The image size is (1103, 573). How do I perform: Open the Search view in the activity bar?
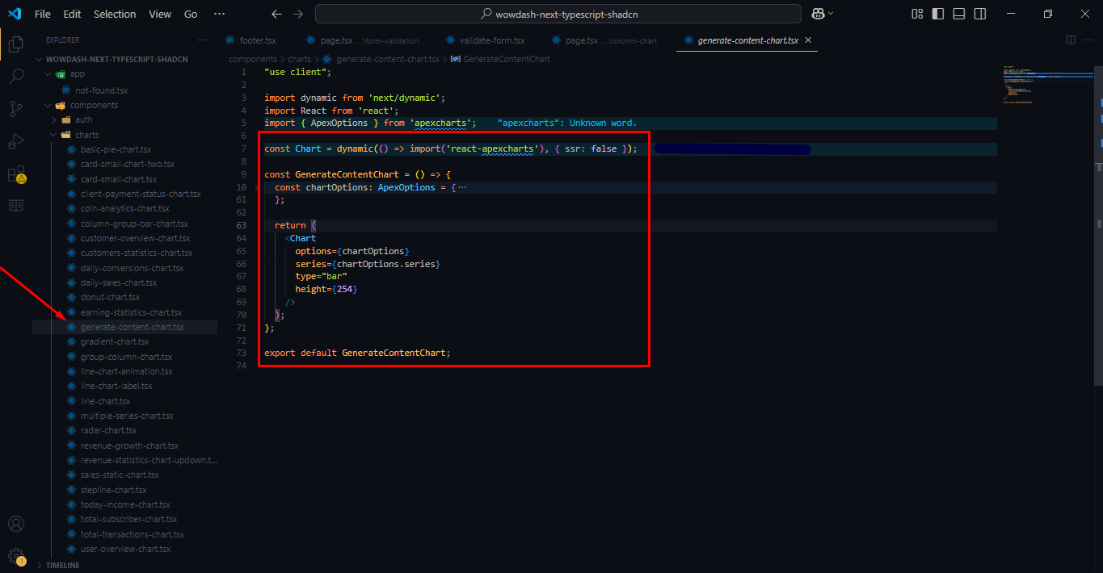[15, 77]
